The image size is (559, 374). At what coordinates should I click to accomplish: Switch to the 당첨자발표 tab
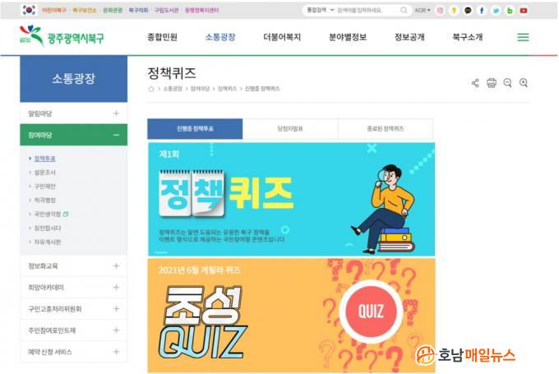pos(290,129)
